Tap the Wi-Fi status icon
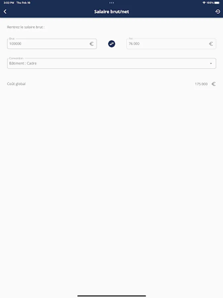The width and height of the screenshot is (223, 298). [204, 3]
